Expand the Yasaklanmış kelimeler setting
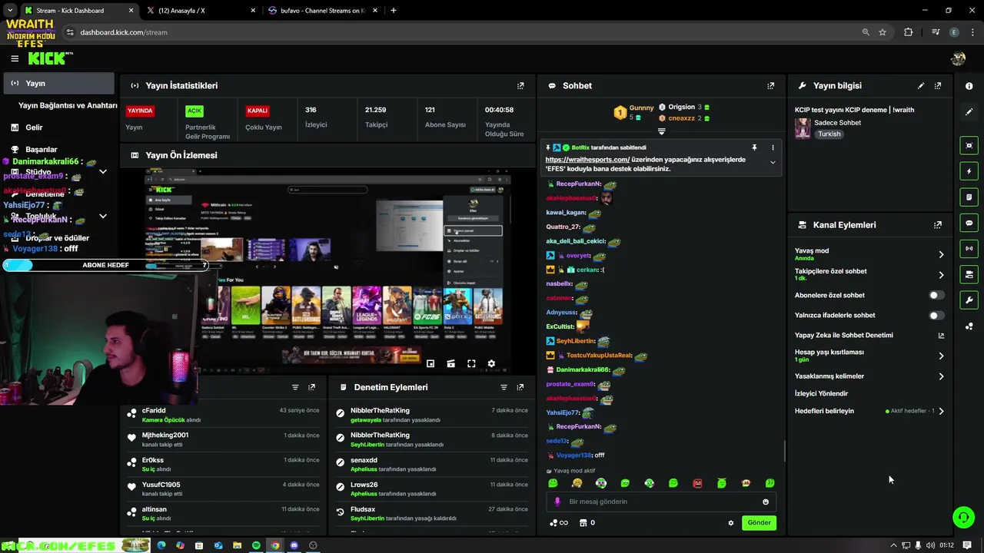984x553 pixels. pyautogui.click(x=941, y=376)
